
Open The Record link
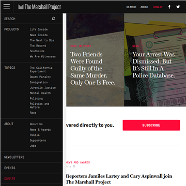tap(38, 45)
